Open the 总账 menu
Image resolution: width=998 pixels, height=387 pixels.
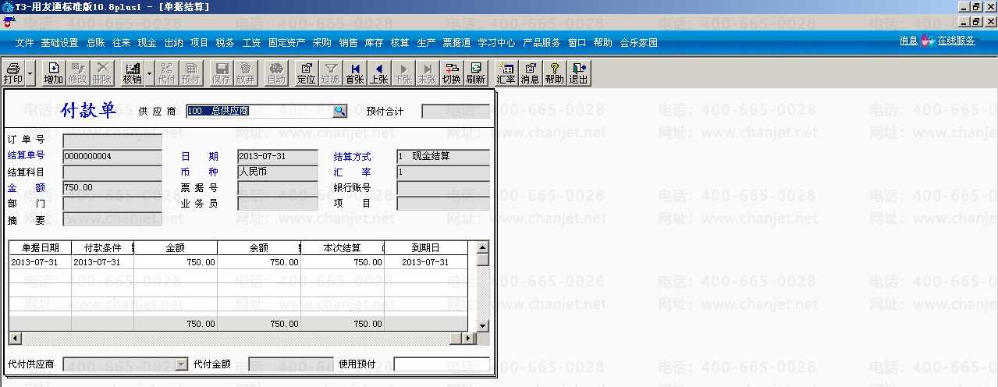(x=95, y=43)
